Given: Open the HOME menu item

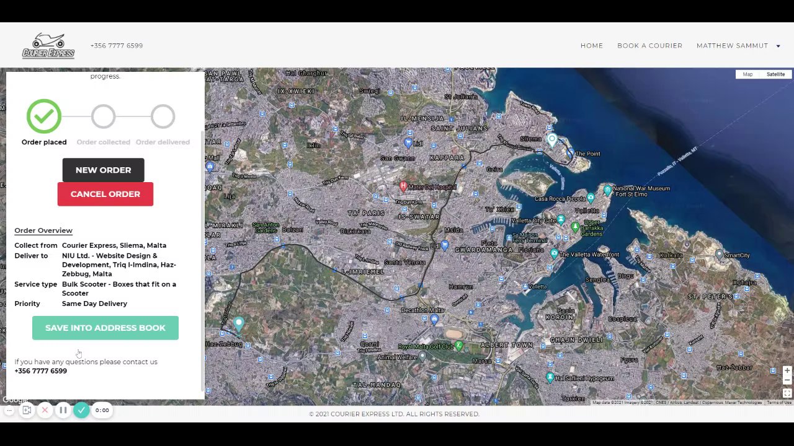Looking at the screenshot, I should [592, 46].
